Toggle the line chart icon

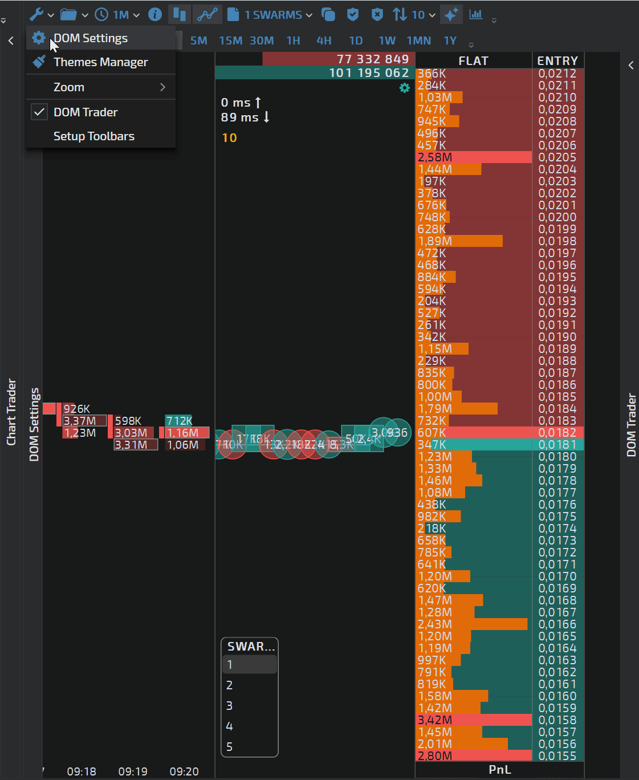tap(207, 15)
